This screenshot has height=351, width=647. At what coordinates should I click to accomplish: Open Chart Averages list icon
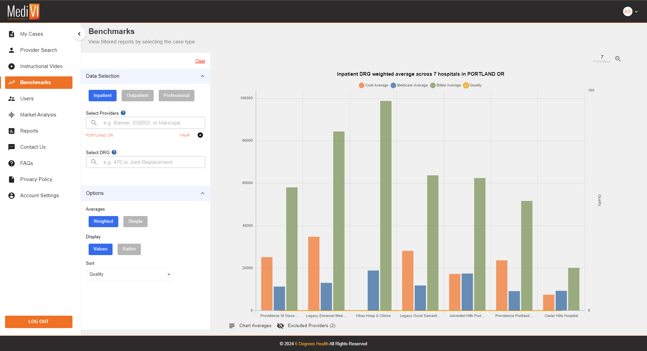(232, 326)
